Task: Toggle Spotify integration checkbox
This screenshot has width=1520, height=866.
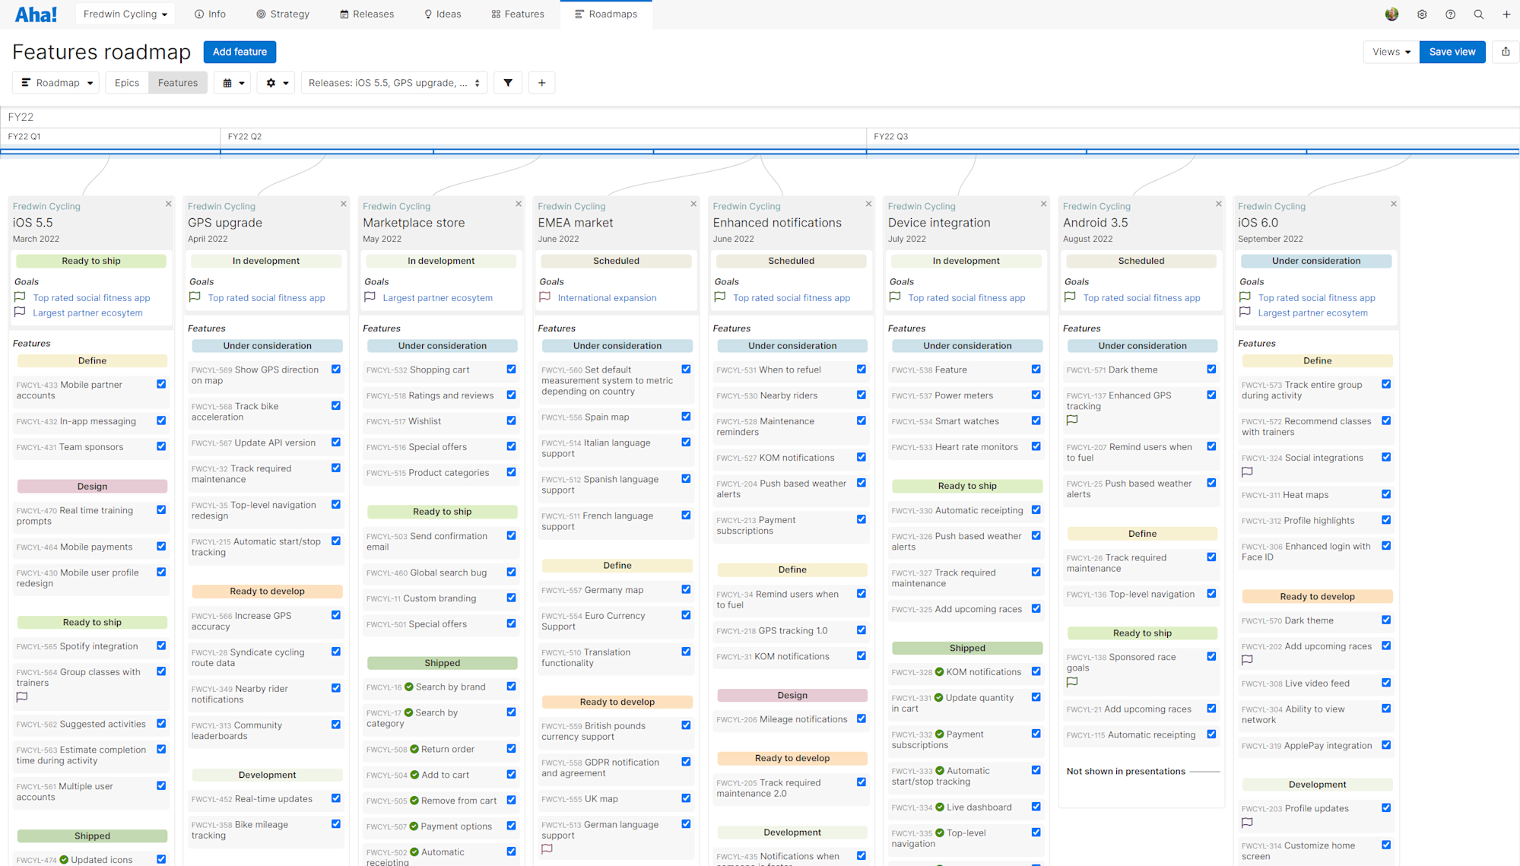Action: click(161, 646)
